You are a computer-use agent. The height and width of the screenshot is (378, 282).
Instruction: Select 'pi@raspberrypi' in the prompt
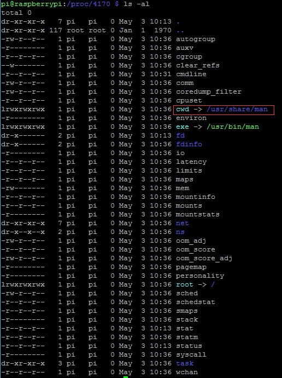(31, 4)
